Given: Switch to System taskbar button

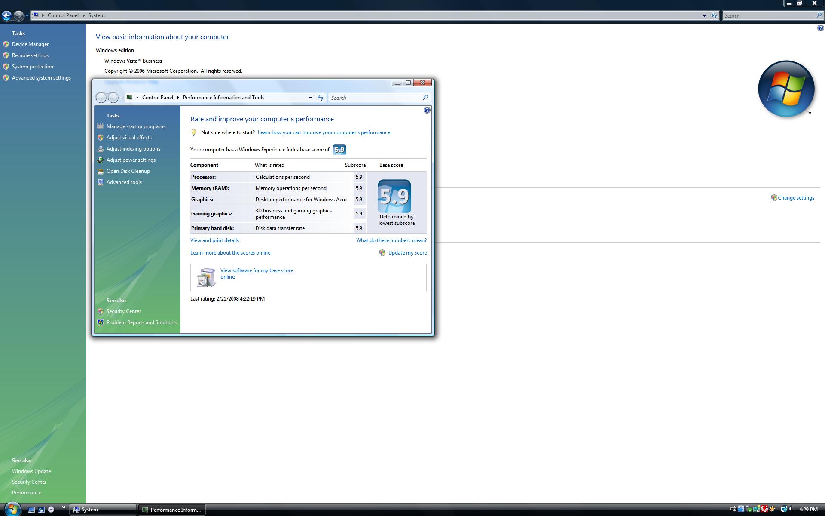Looking at the screenshot, I should pos(104,510).
